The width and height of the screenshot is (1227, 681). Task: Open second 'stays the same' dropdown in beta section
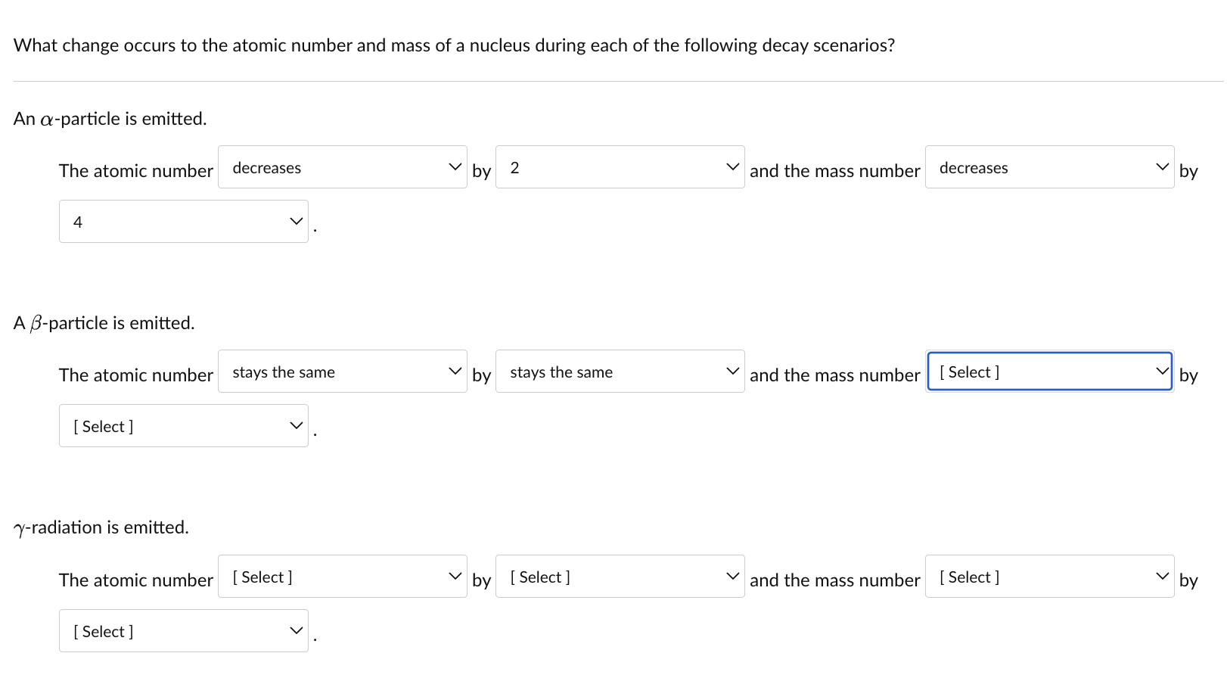[619, 371]
